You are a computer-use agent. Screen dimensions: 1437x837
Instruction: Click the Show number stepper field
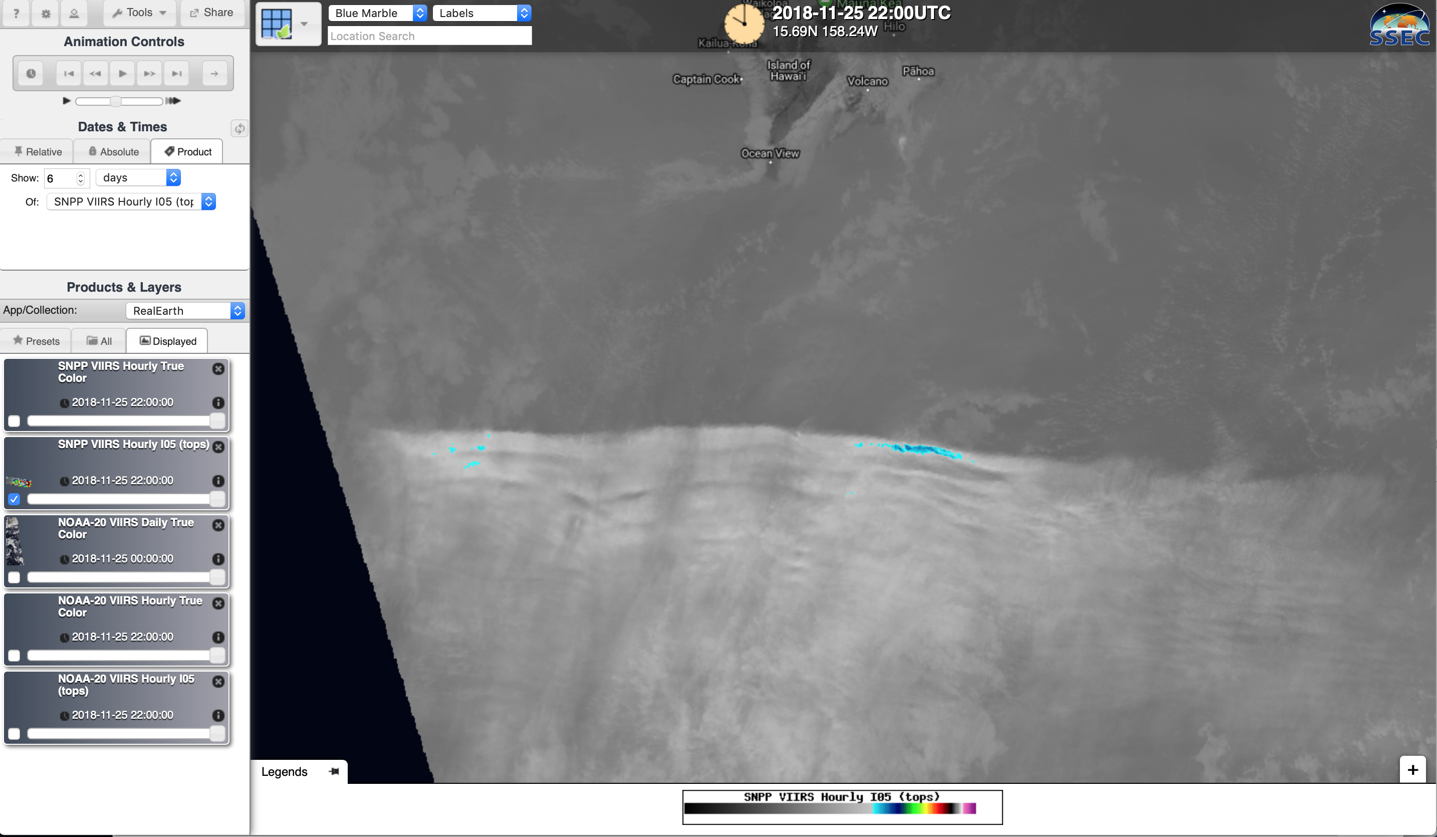66,178
